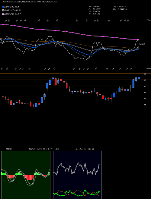151x199 pixels.
Task: Click the '<Lows' label at right
Action: tap(148, 68)
